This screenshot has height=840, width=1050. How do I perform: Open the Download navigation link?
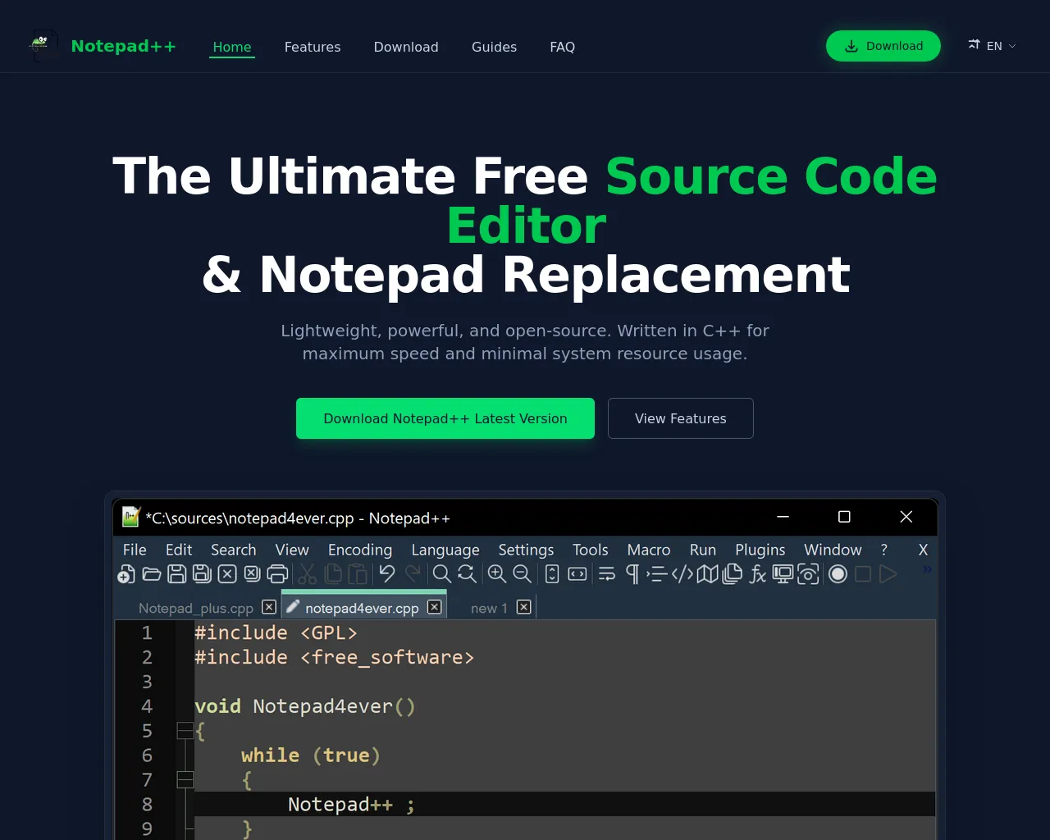coord(406,47)
